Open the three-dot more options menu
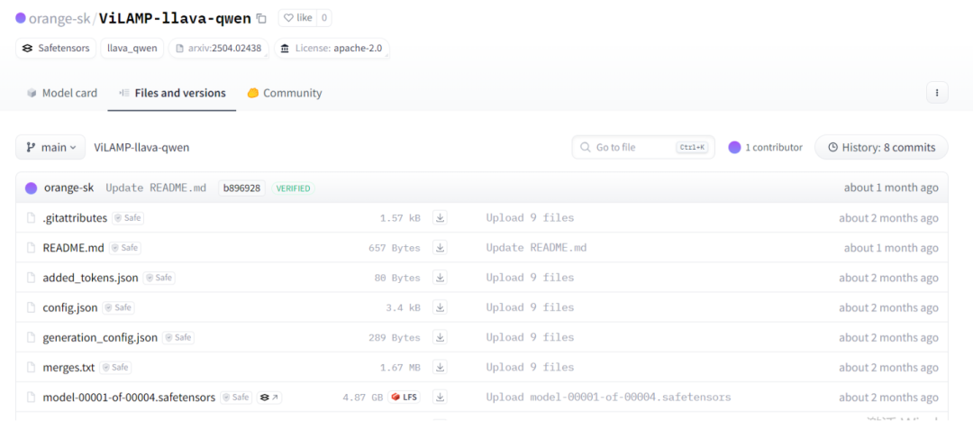Screen dimensions: 973x421 coord(937,93)
